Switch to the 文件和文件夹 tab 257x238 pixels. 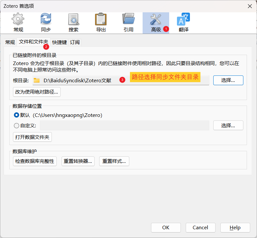[x=34, y=42]
